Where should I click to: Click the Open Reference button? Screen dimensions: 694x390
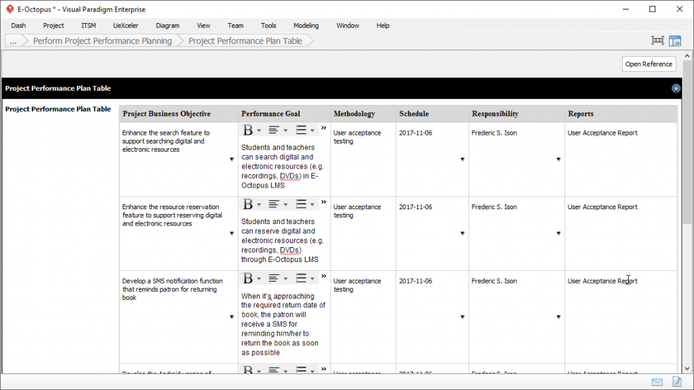pyautogui.click(x=649, y=64)
